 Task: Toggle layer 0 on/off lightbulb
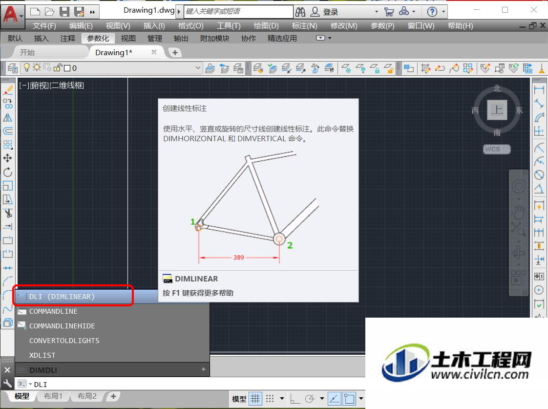(x=26, y=67)
